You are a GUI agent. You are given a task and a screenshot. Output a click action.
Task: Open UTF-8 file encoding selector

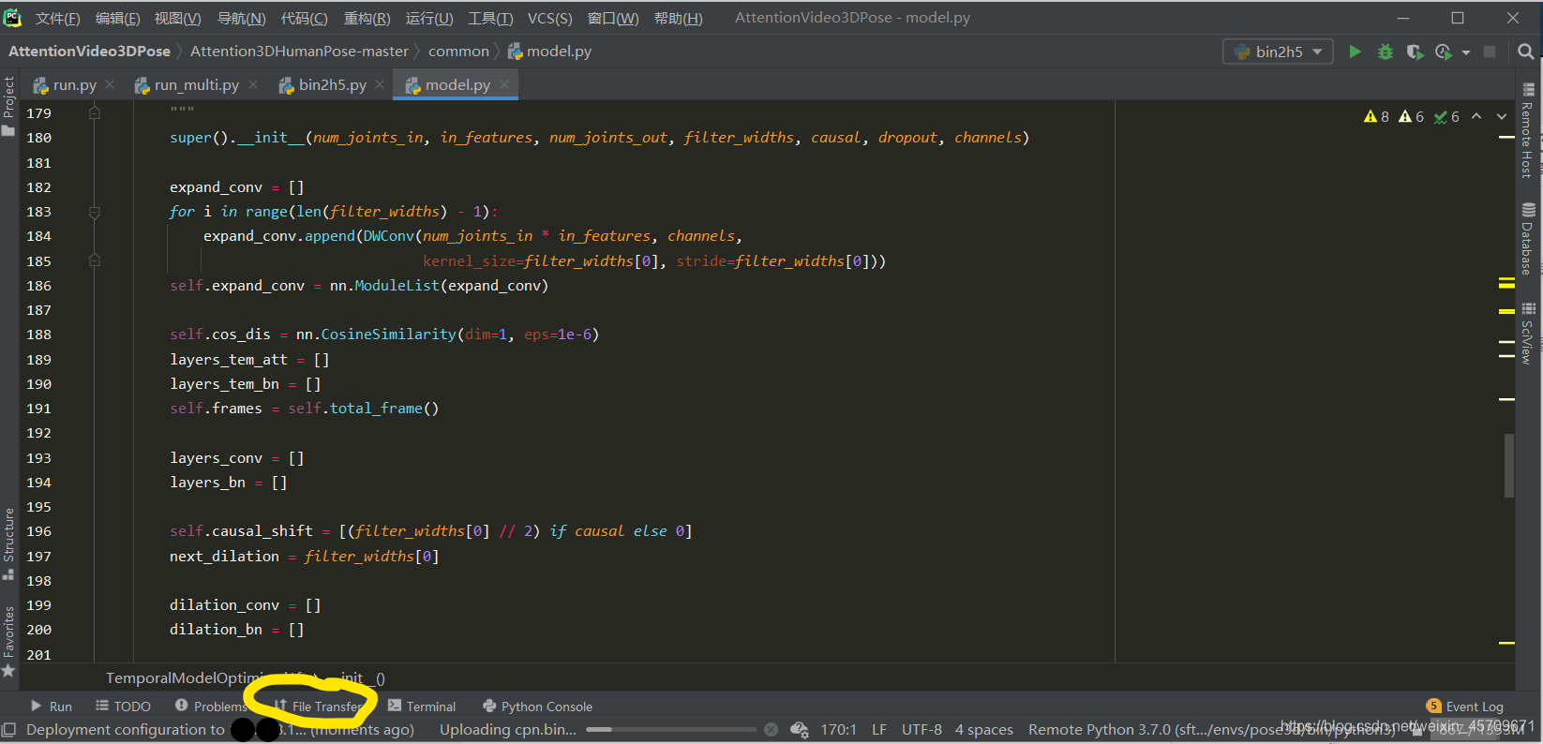(x=921, y=729)
